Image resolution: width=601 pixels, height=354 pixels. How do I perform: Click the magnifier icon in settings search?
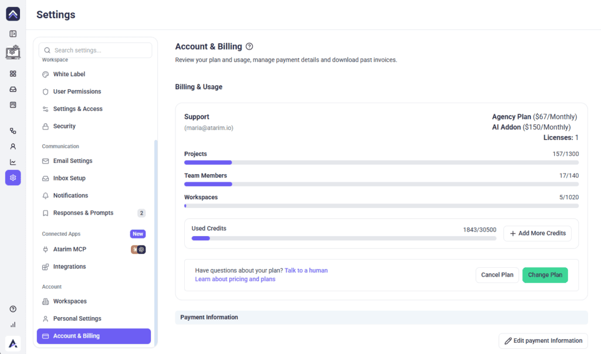[47, 50]
